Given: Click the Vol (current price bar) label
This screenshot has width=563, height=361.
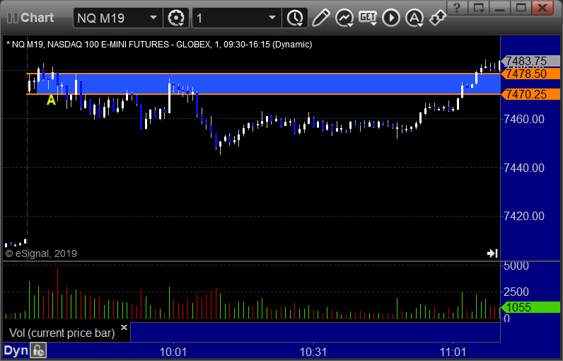Looking at the screenshot, I should [62, 333].
